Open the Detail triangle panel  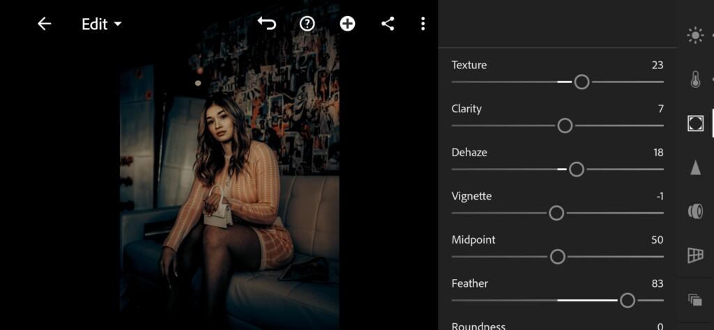pyautogui.click(x=695, y=167)
